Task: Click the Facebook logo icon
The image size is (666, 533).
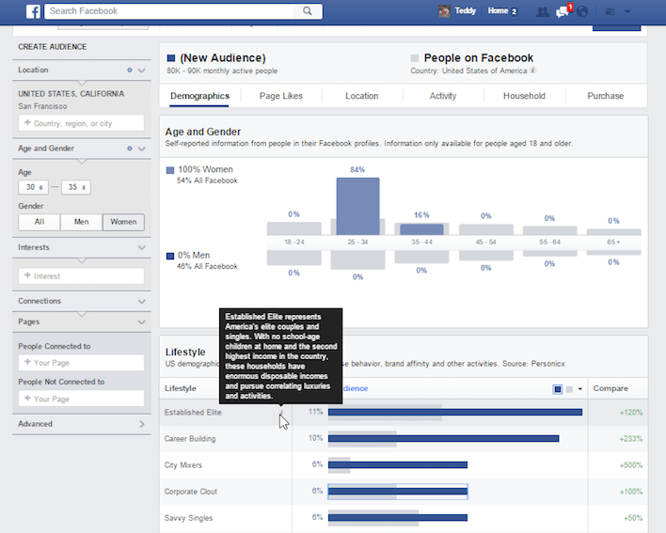Action: pyautogui.click(x=33, y=11)
